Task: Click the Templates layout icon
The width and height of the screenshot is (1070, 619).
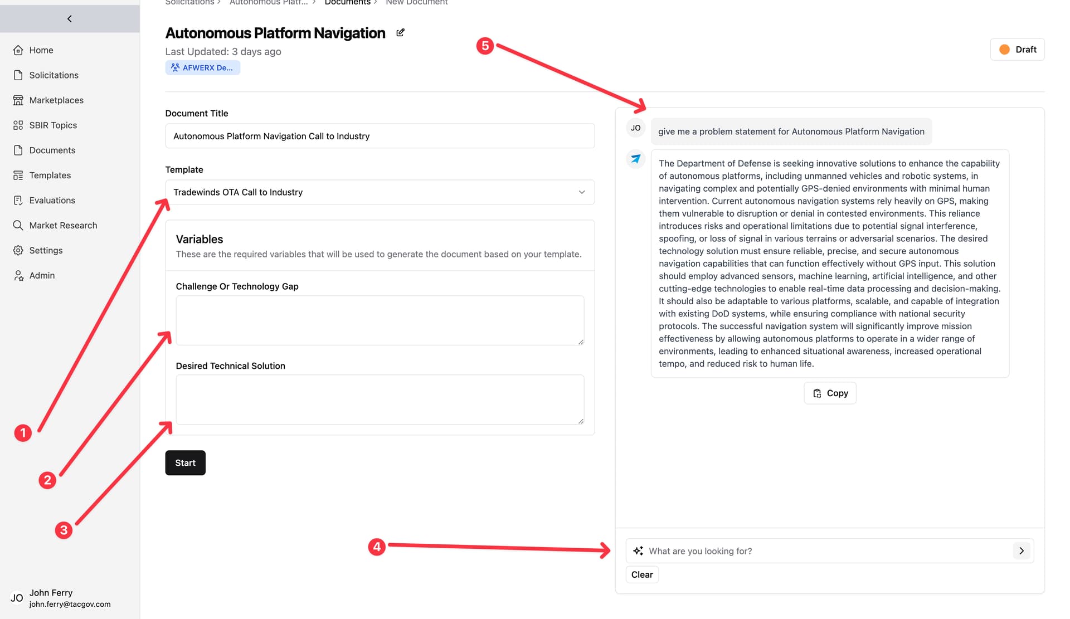Action: coord(18,176)
